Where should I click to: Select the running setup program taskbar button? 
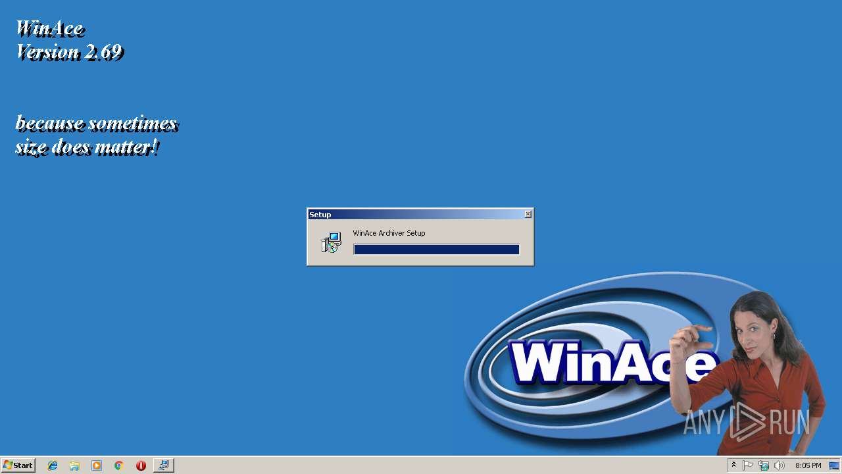coord(164,465)
